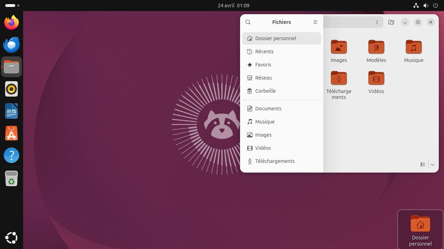Open the Favoris sidebar section
Screen dimensions: 444x249
click(263, 64)
